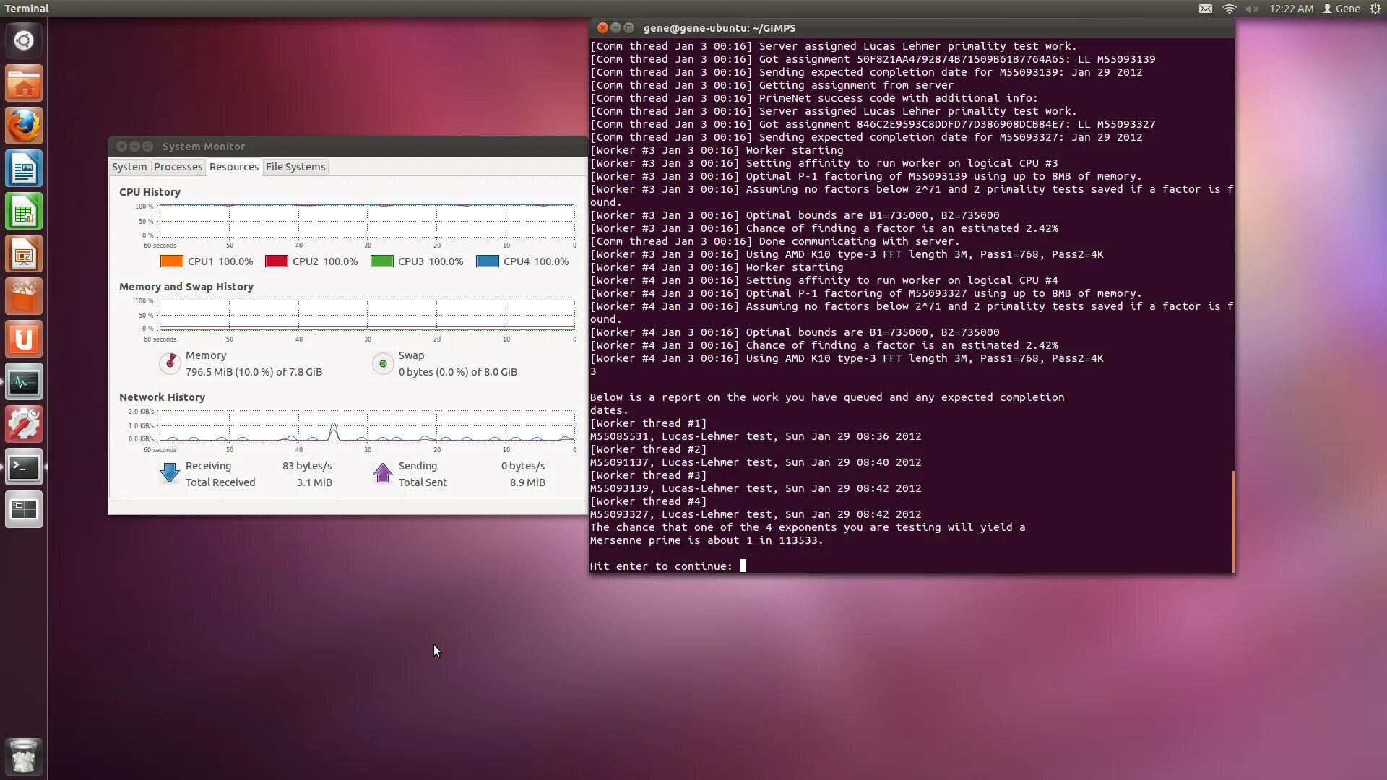The height and width of the screenshot is (780, 1387).
Task: Click the '796.5 MiB (10.0 %) of 7.8 GiB' value
Action: (254, 372)
